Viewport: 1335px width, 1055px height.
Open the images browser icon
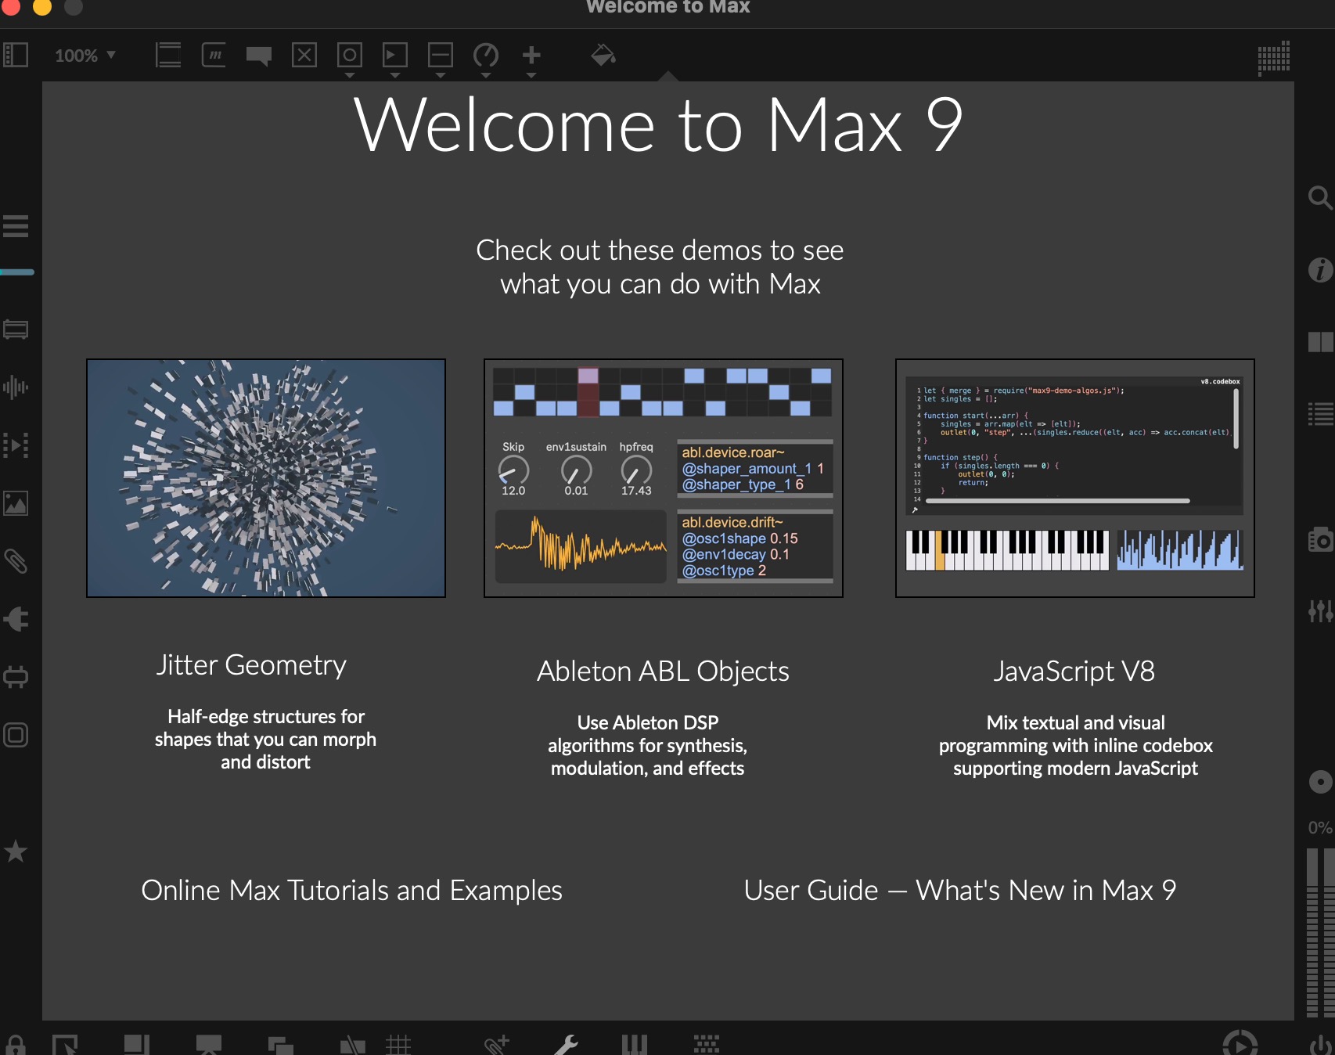coord(16,503)
